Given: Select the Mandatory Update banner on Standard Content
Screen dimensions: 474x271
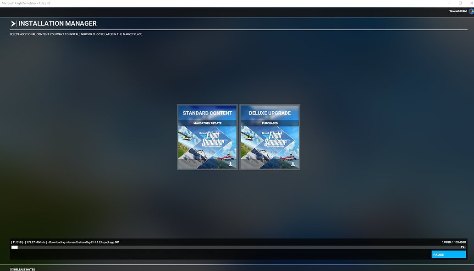Looking at the screenshot, I should pos(207,123).
